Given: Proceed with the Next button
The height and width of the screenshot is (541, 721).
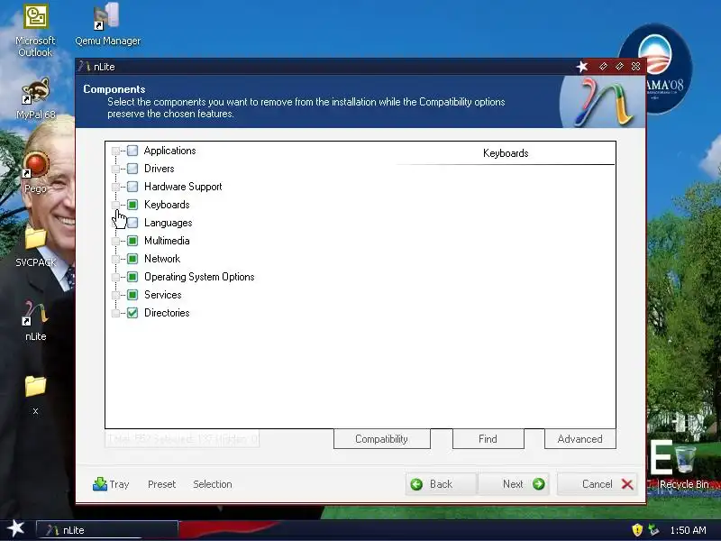Looking at the screenshot, I should [x=514, y=484].
